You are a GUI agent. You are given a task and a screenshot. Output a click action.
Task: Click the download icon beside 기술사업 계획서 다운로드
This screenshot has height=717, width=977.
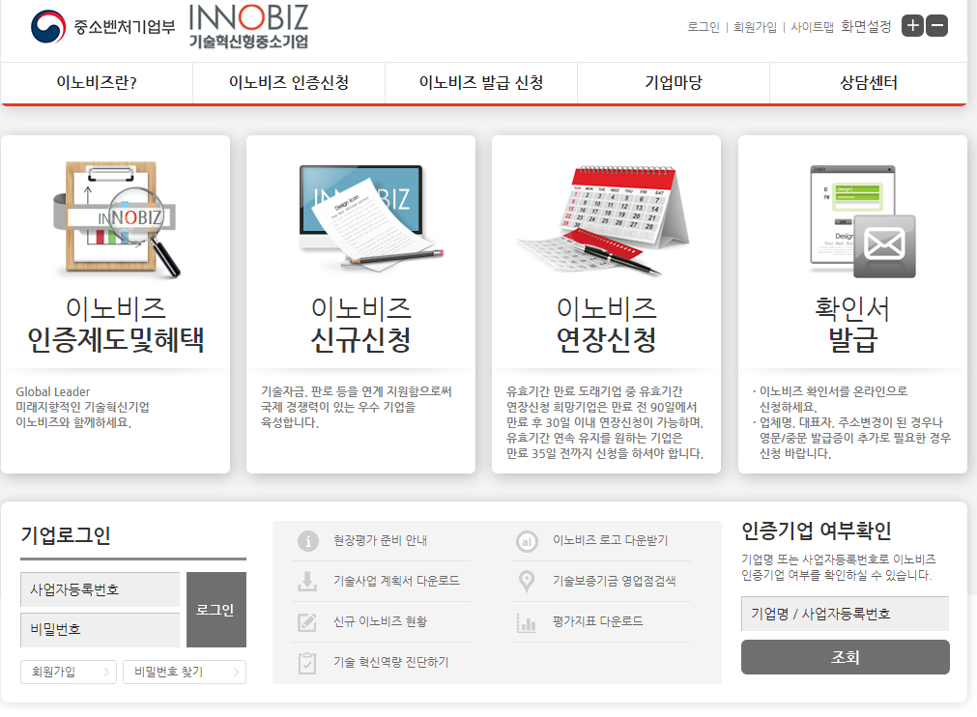point(307,581)
